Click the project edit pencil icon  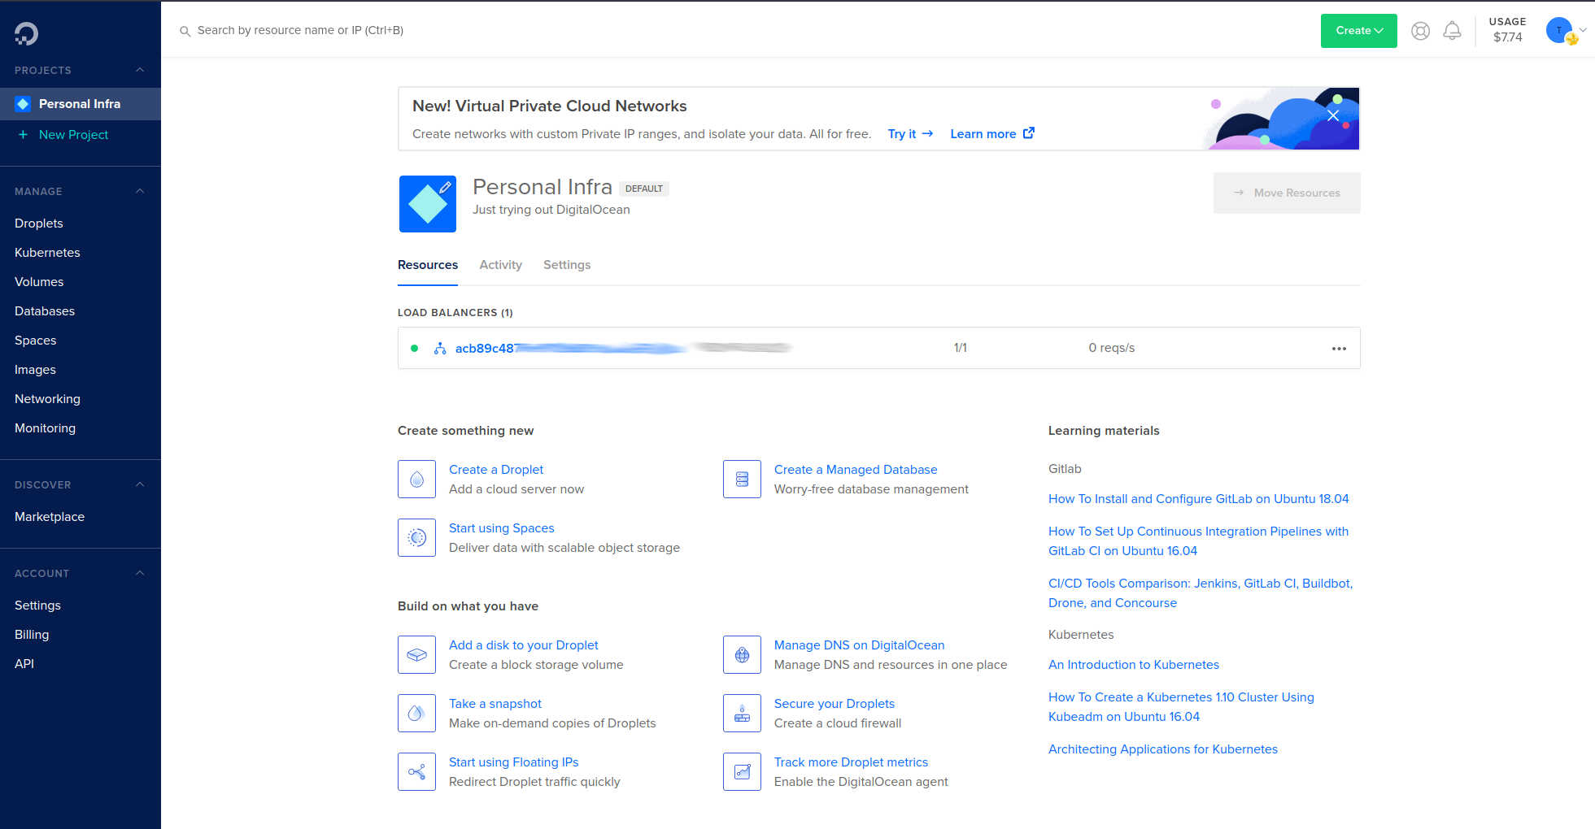tap(445, 187)
